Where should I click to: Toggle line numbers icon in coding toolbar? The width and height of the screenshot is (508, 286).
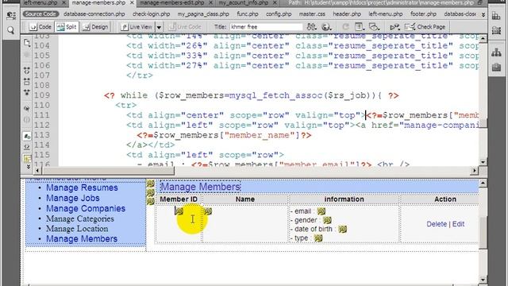27,136
